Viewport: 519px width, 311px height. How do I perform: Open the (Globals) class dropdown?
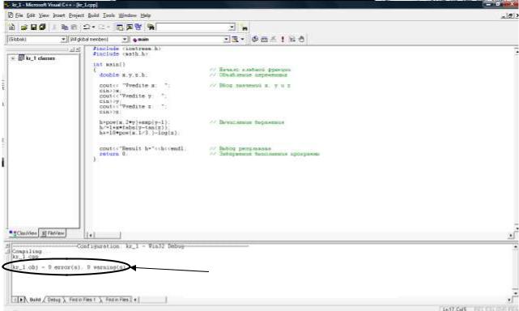click(x=63, y=40)
